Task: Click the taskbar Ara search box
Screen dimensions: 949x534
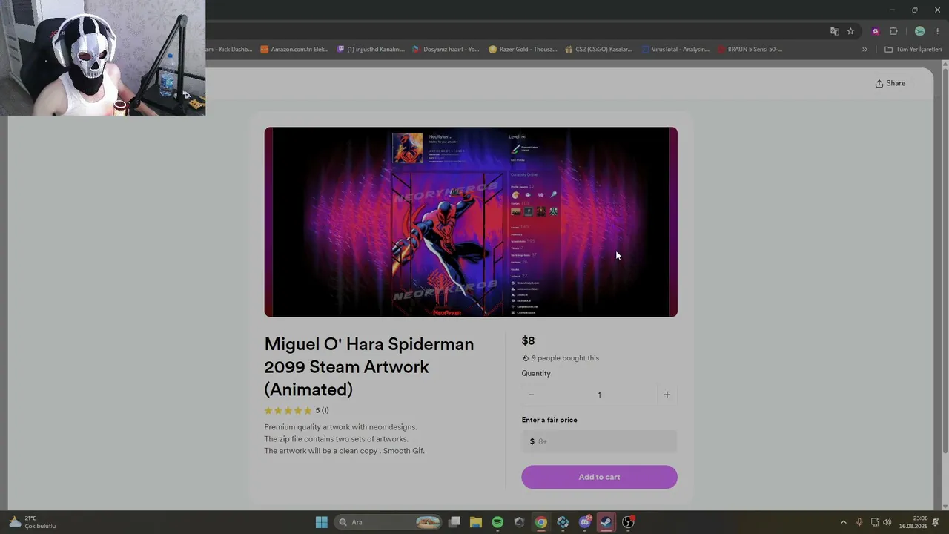Action: pos(389,522)
